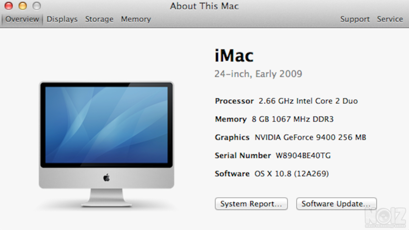
Task: Switch to the Displays tab
Action: point(62,19)
